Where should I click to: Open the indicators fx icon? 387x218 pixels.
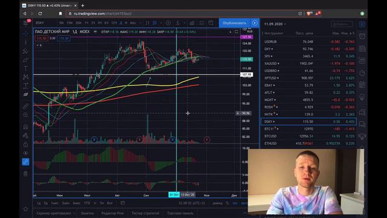coord(178,23)
